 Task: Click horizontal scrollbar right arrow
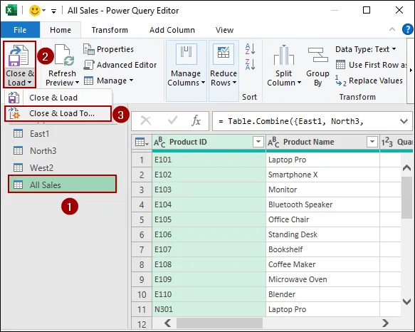[386, 323]
